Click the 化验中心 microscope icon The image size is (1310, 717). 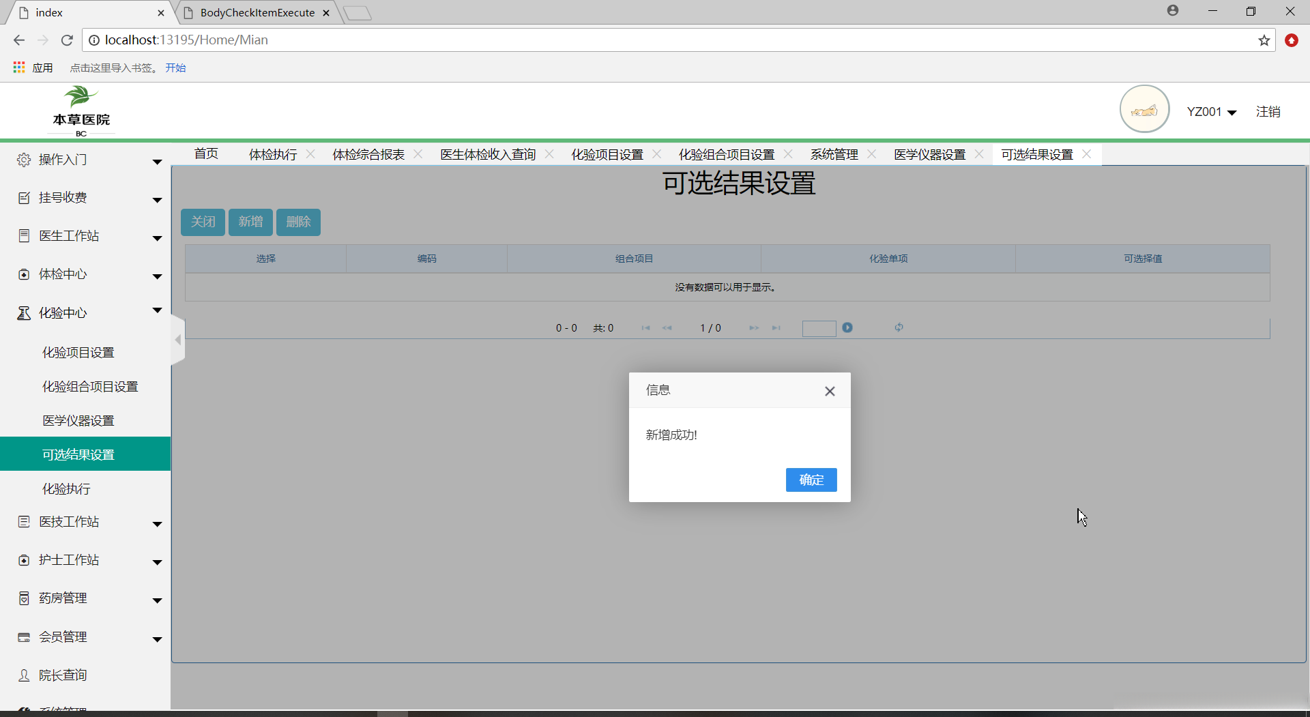pos(24,313)
